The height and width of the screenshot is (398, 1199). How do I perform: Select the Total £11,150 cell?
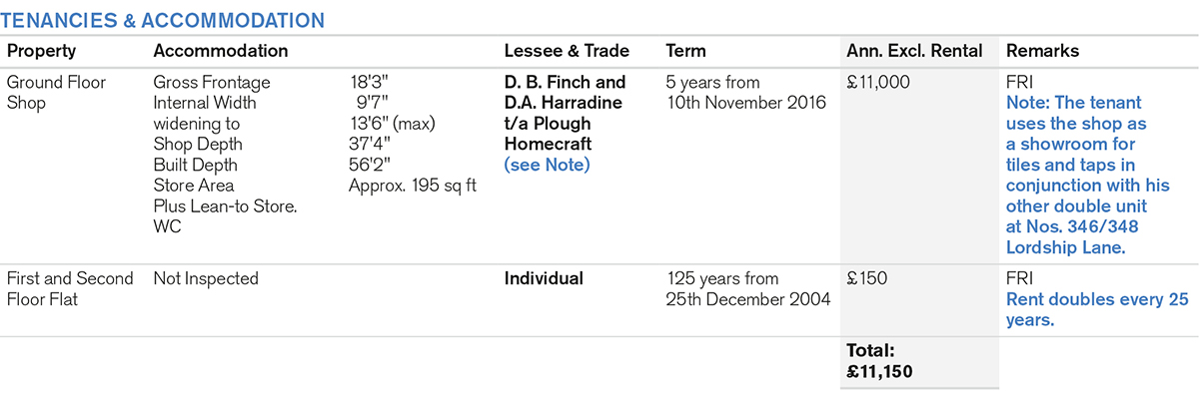tap(879, 361)
